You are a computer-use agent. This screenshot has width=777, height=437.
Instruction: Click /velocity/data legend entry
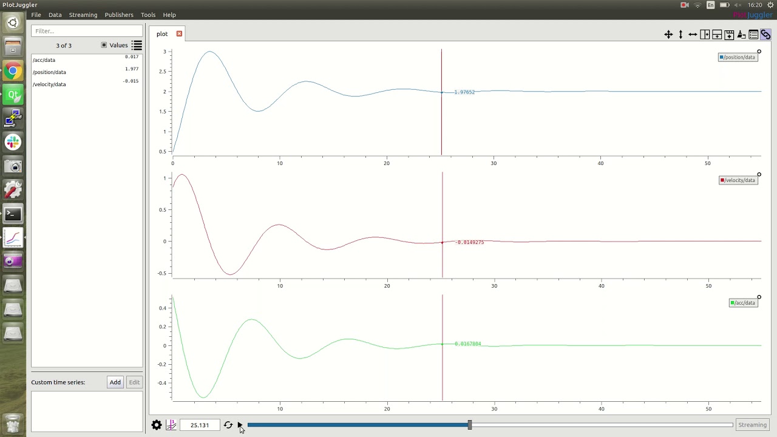click(x=738, y=180)
